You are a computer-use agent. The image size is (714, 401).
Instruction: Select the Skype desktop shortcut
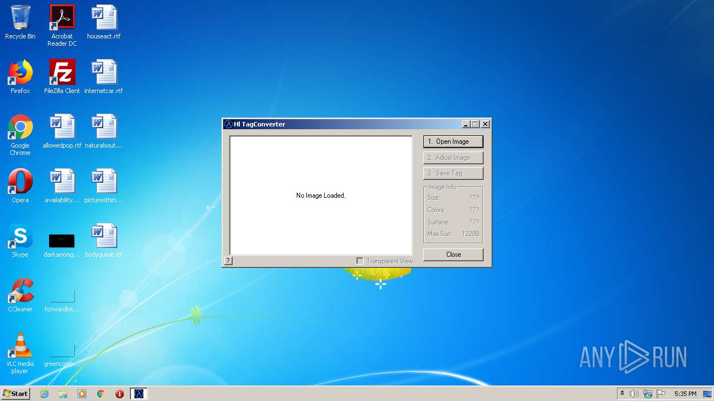[x=20, y=241]
